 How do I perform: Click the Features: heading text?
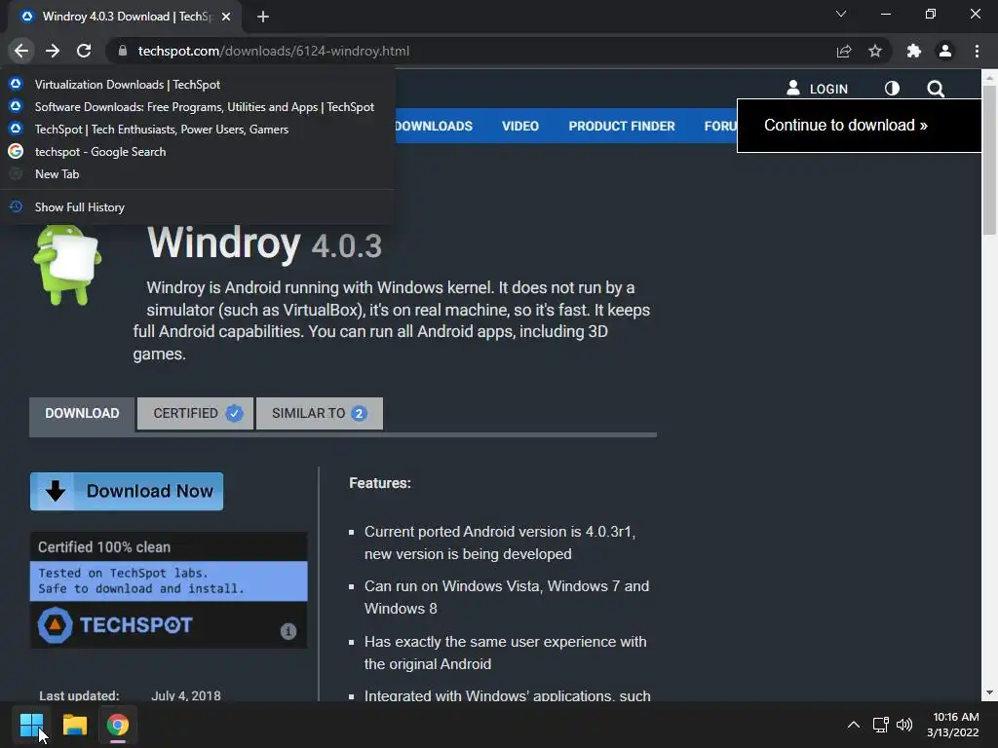[380, 483]
